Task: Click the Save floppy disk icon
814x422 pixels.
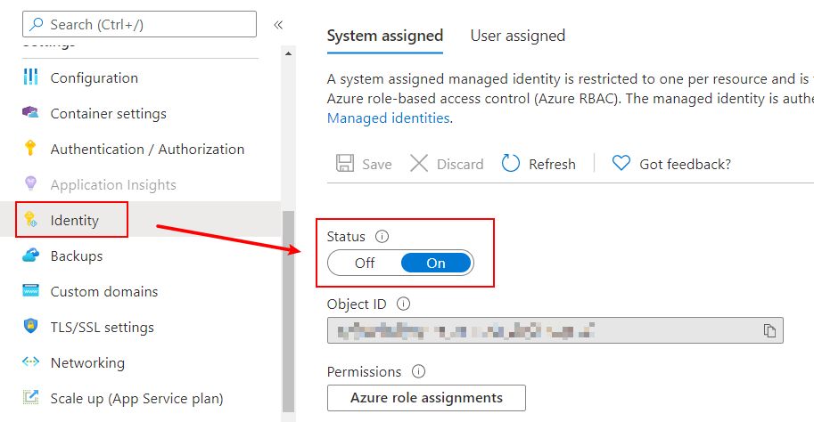Action: point(345,163)
